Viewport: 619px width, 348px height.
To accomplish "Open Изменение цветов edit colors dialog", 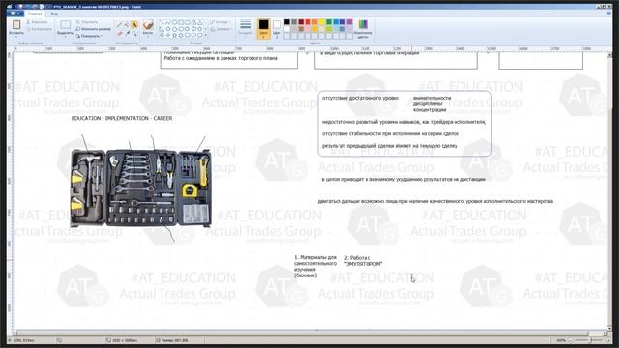I will tap(363, 29).
